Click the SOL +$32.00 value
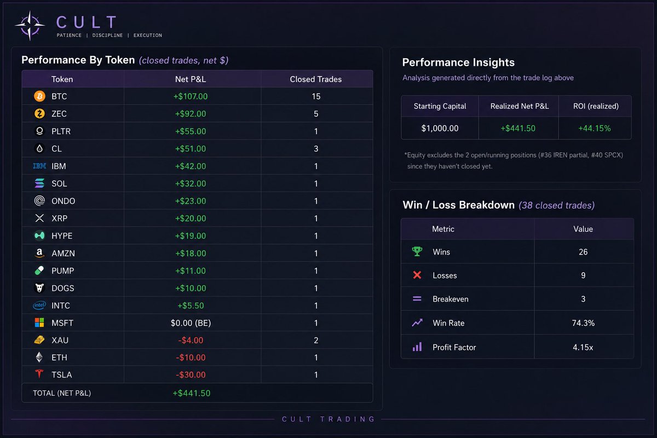Image resolution: width=657 pixels, height=438 pixels. pyautogui.click(x=191, y=183)
